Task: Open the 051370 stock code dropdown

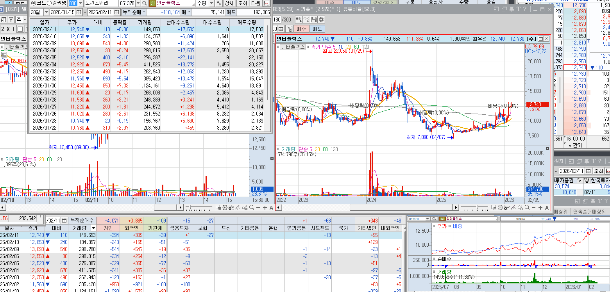Action: 138,3
